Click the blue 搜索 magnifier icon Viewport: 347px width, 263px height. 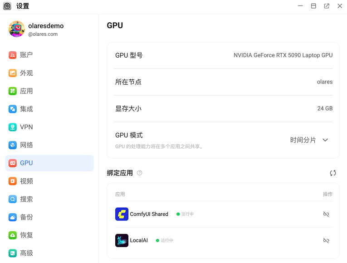(13, 199)
